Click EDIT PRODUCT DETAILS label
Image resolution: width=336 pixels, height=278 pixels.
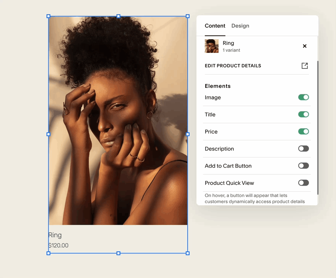click(x=233, y=65)
